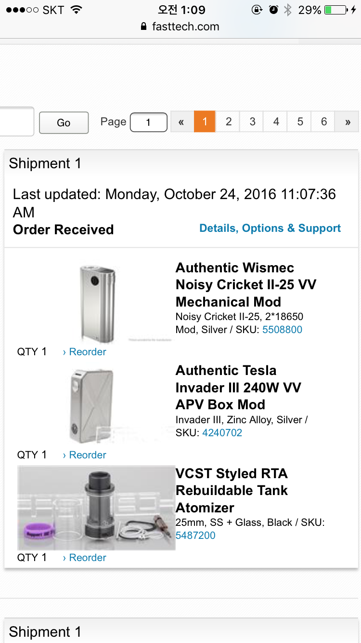Open SKU 4240702 link

(222, 432)
